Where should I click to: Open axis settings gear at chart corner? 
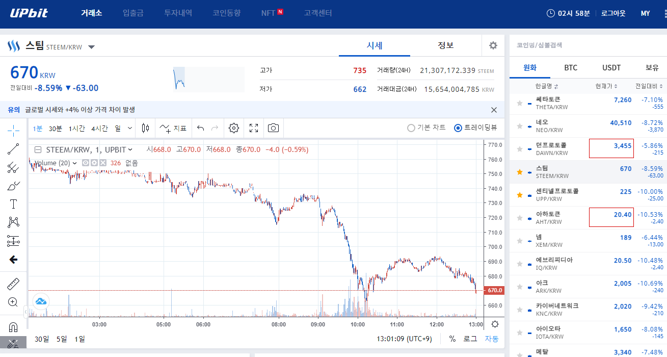(494, 324)
